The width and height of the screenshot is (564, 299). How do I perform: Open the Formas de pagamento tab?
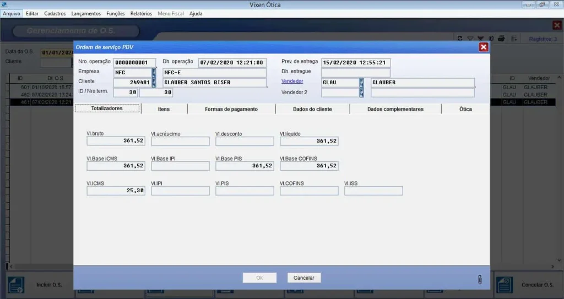coord(231,109)
